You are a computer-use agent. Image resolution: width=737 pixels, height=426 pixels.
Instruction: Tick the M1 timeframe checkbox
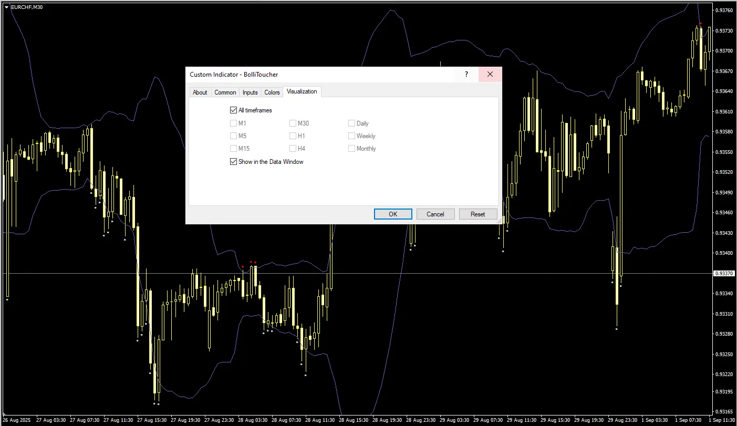[x=233, y=123]
